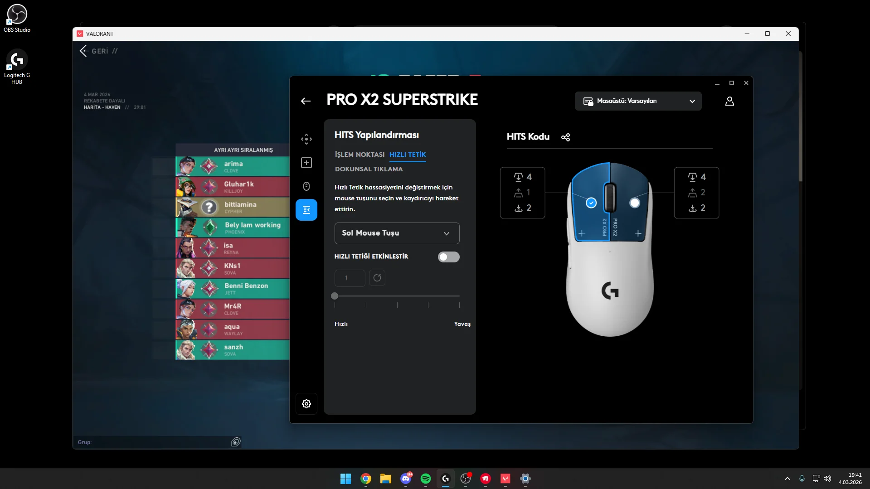Viewport: 870px width, 489px height.
Task: Open the Assignments plus-box sidebar icon
Action: tap(306, 163)
